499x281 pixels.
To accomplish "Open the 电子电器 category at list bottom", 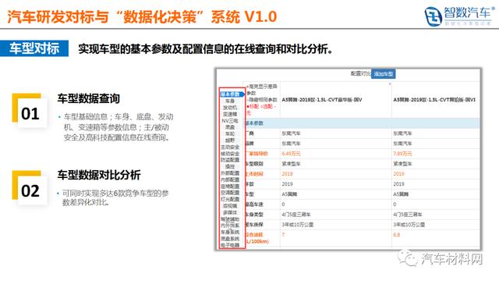I will point(230,245).
